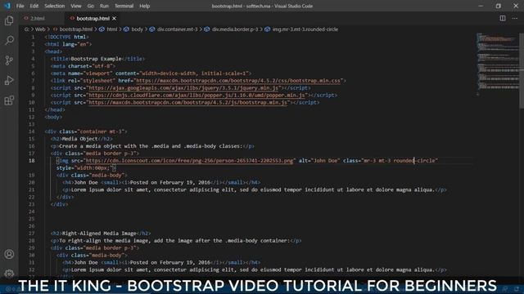
Task: Switch to the 2.html tab
Action: 38,18
